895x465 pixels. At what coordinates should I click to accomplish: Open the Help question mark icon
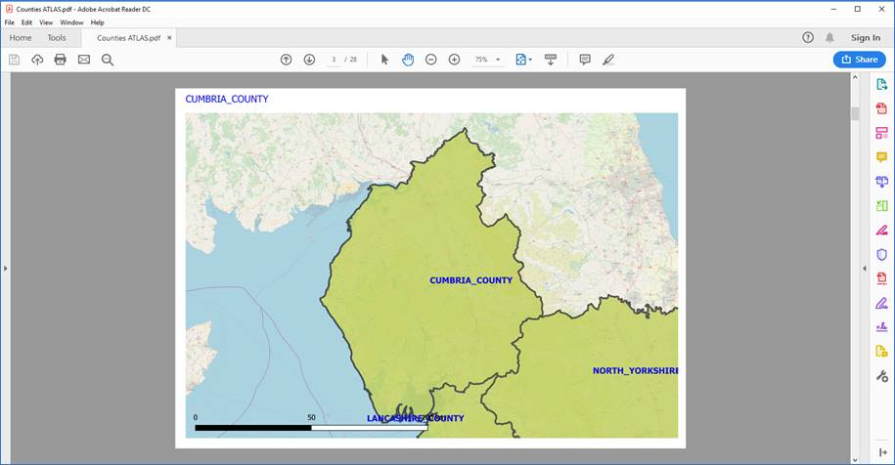[x=808, y=37]
